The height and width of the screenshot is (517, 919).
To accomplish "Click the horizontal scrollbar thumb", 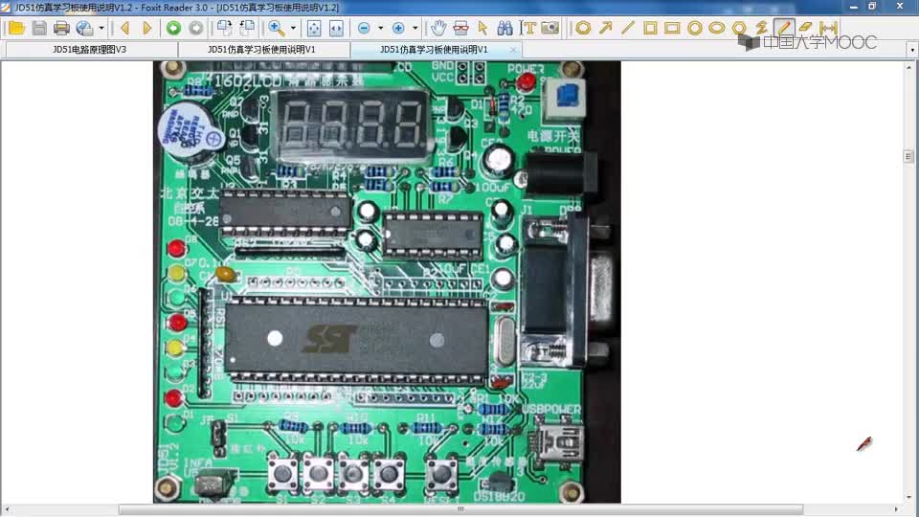I will coord(460,509).
